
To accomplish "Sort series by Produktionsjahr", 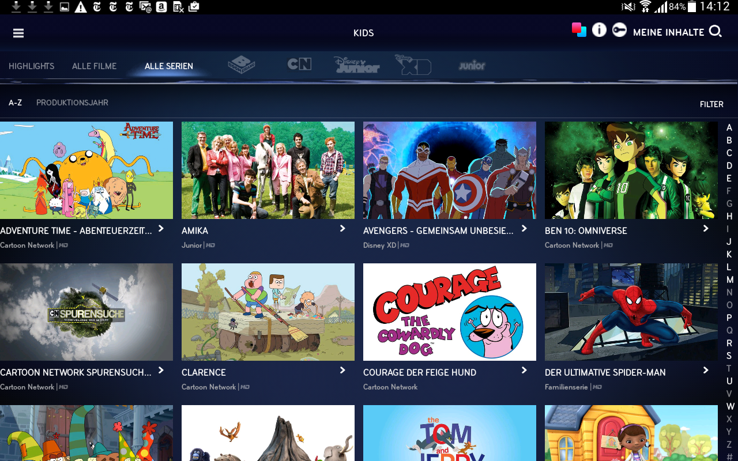I will [x=72, y=103].
